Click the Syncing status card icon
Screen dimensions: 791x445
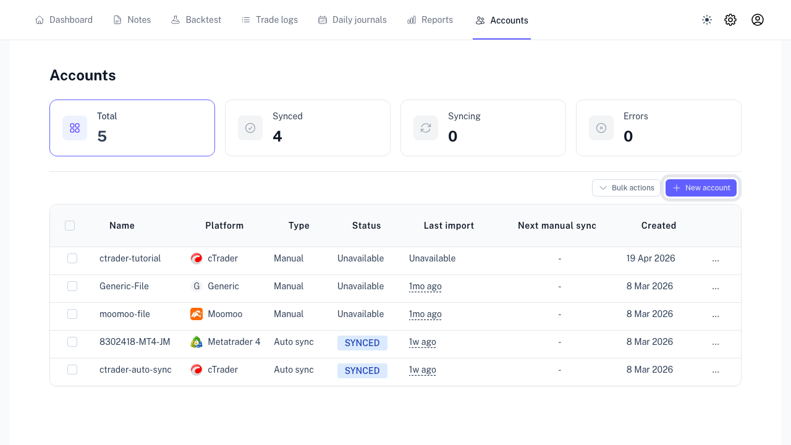pos(426,128)
